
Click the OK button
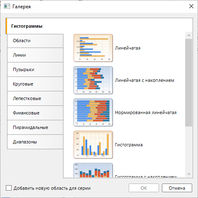[x=144, y=188]
